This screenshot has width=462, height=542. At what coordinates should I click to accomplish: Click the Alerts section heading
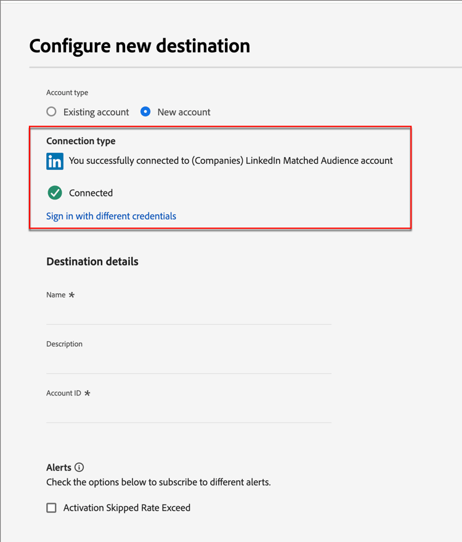pos(59,467)
